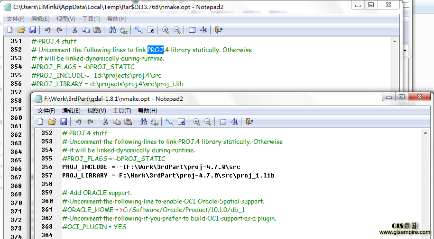434x239 pixels.
Task: Click '#PROJ_LIBRARY = d:\projects\proj.4' line in back Temp window
Action: [107, 84]
